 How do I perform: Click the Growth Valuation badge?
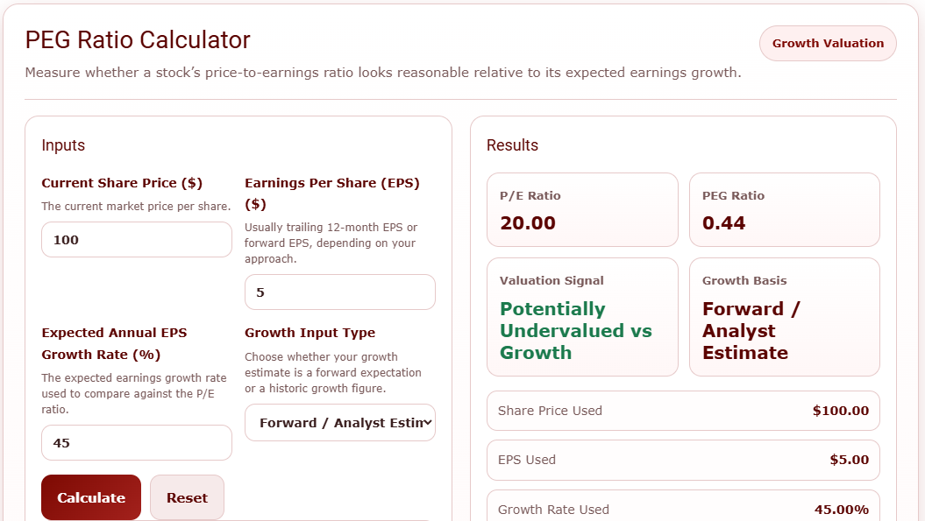828,44
